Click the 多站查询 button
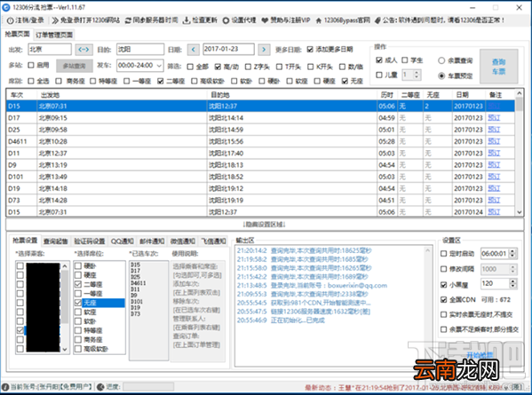Screen dimensions: 532x395 click(x=75, y=66)
